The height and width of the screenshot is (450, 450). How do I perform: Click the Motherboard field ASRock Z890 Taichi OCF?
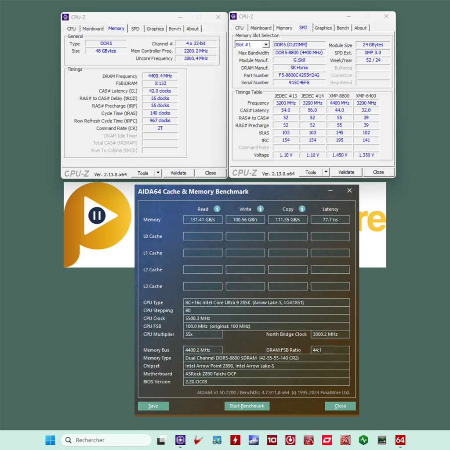coord(267,374)
